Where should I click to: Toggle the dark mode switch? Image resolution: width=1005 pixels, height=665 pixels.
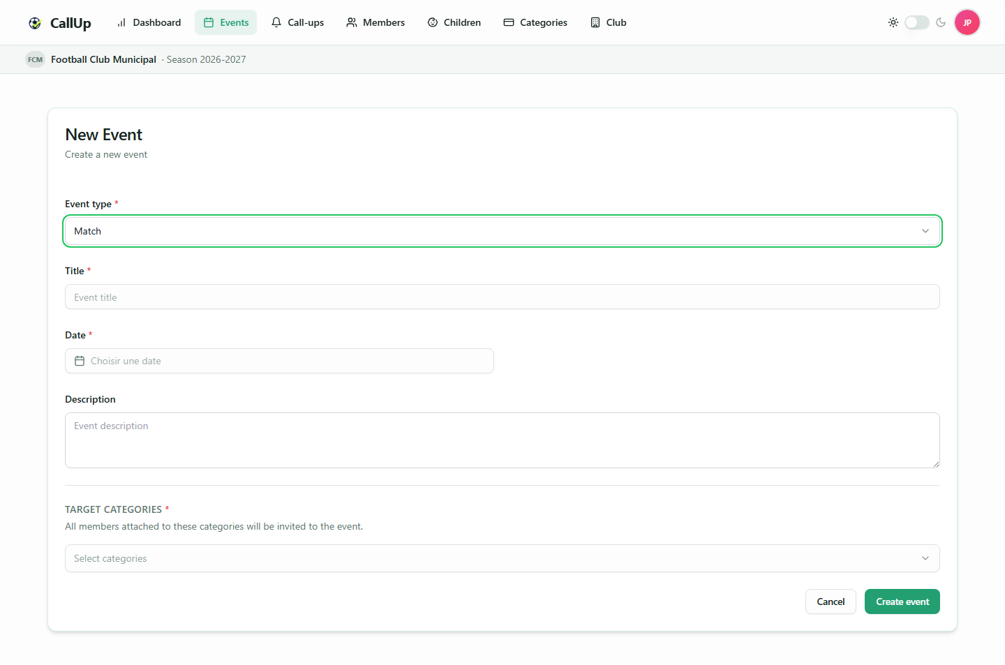pos(917,22)
